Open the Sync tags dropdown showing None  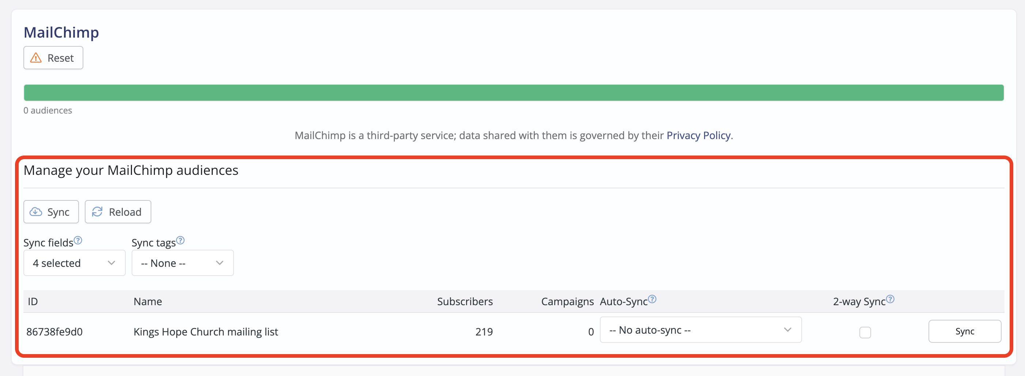click(x=182, y=263)
